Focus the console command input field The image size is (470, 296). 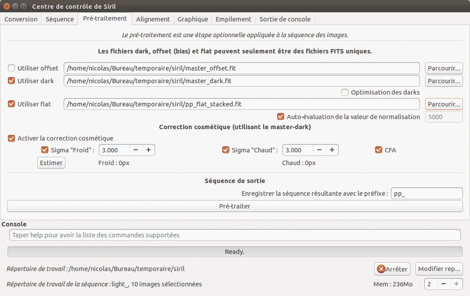click(x=235, y=235)
